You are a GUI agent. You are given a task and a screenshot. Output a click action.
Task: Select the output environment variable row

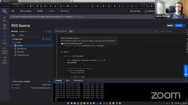[31, 85]
